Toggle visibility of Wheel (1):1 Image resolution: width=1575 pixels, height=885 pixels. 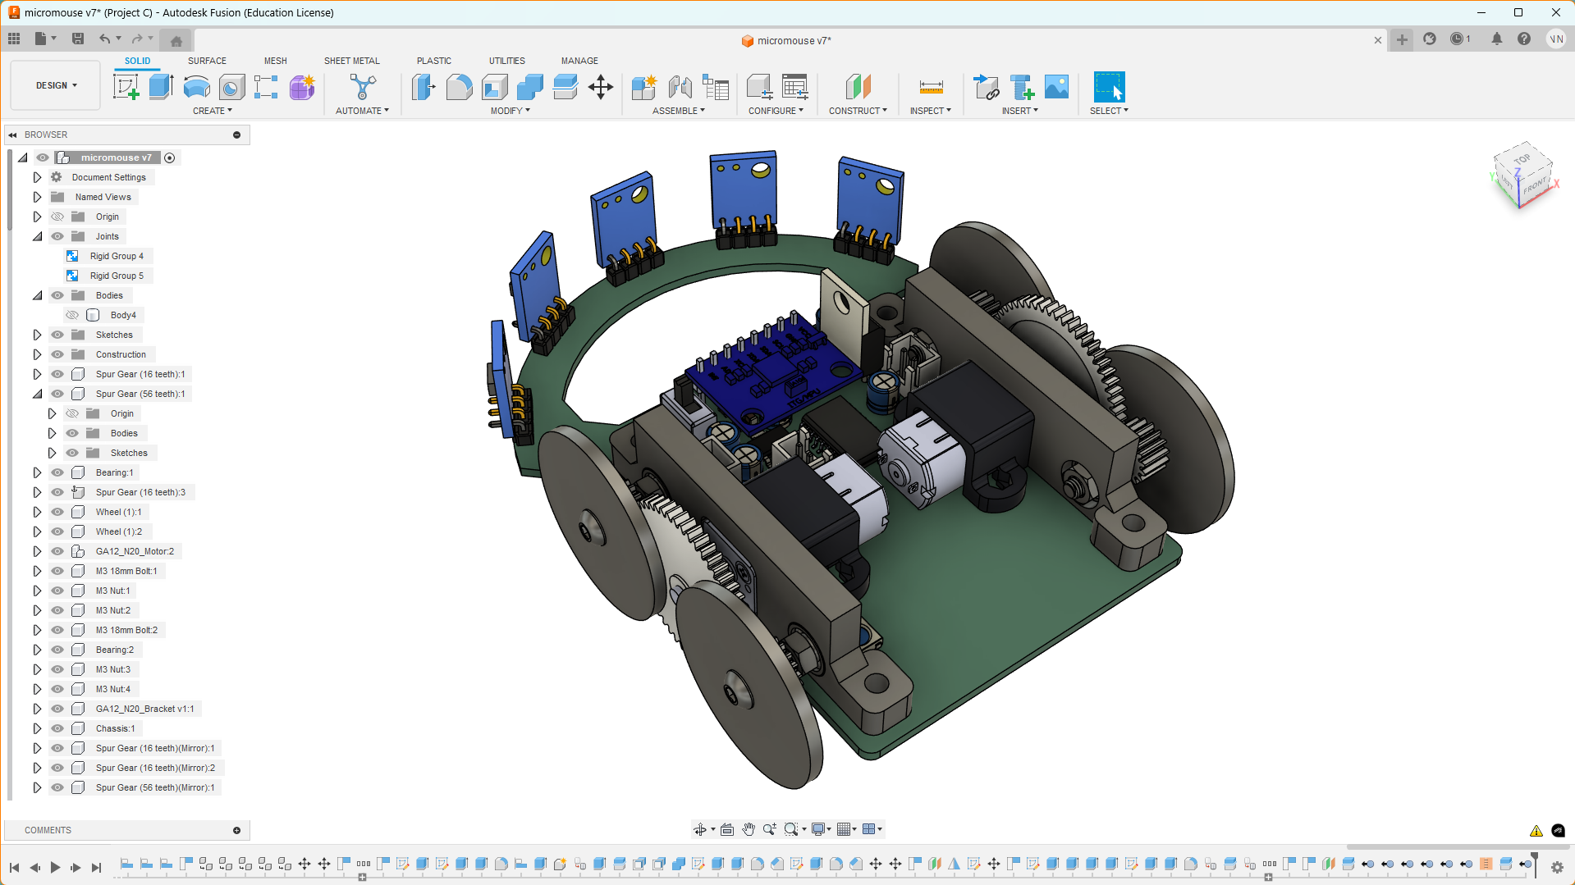click(57, 512)
